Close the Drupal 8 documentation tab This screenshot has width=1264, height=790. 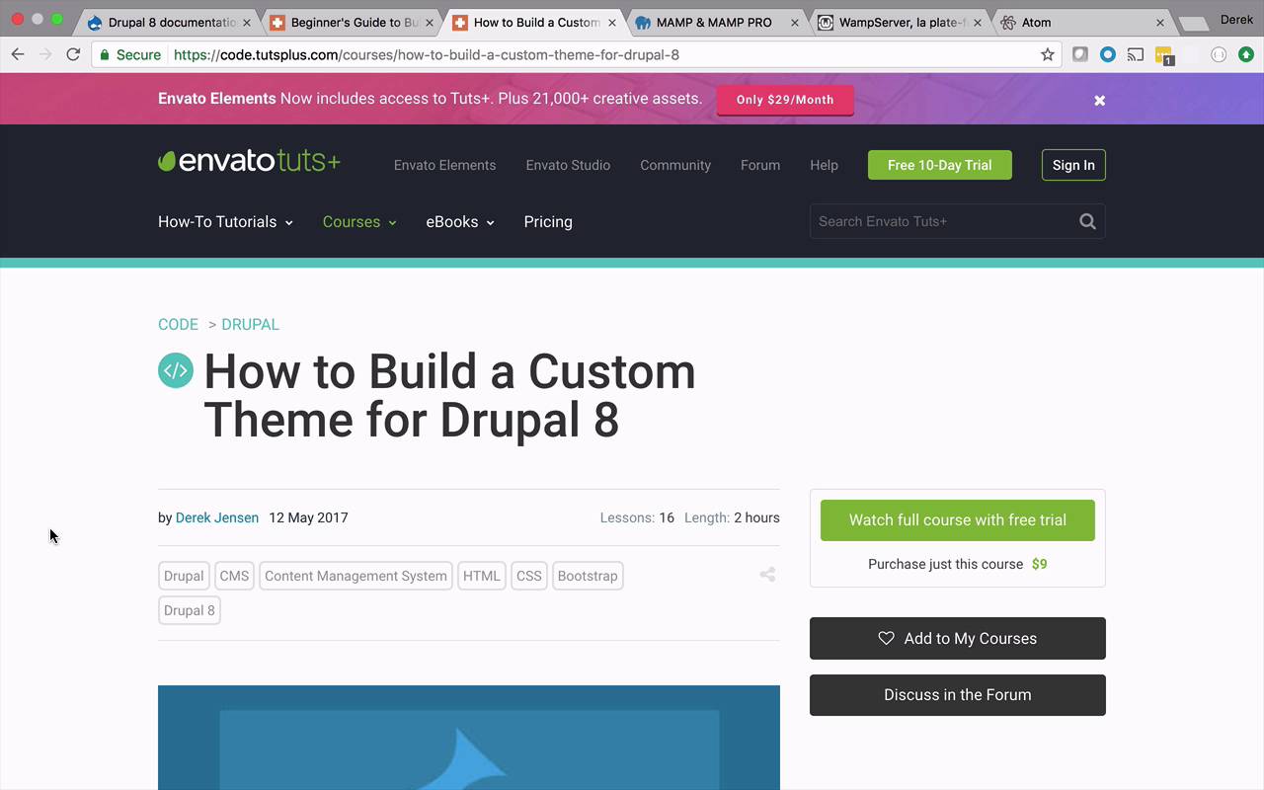click(x=247, y=22)
